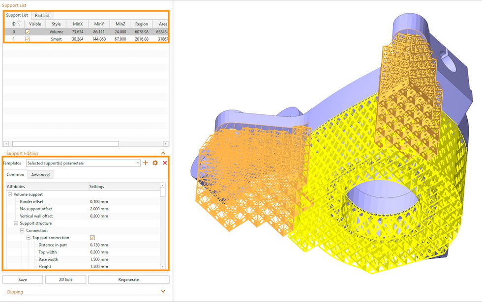Toggle visibility of Smart support 1

pos(28,39)
